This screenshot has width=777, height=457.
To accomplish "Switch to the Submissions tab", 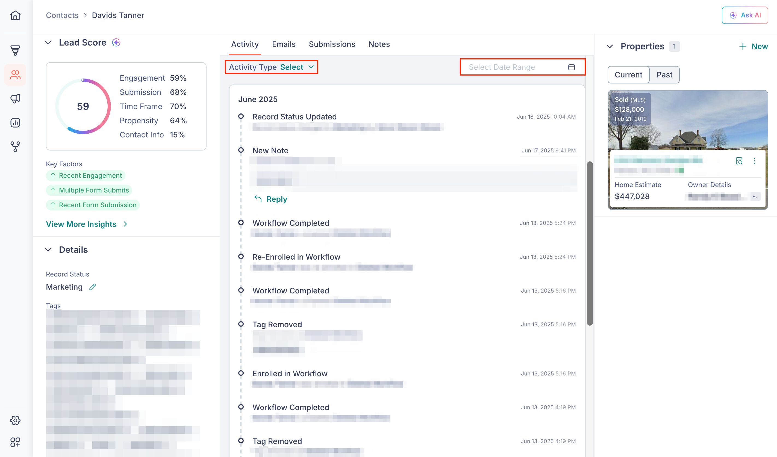I will coord(332,44).
